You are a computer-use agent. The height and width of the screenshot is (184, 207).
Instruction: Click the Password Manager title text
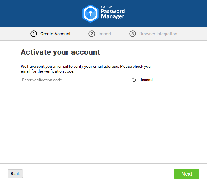[x=112, y=14]
